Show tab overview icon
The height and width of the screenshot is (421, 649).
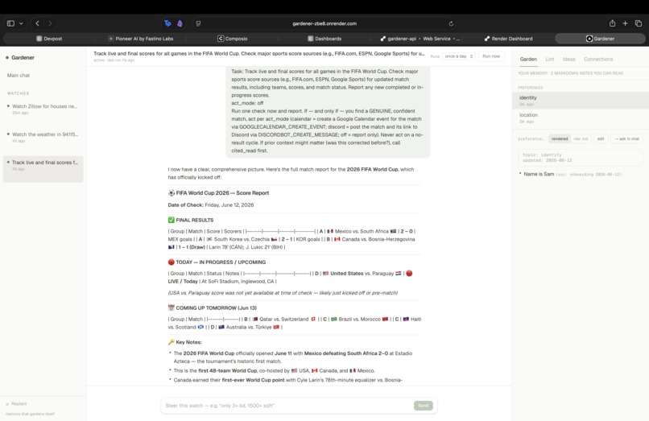(639, 23)
